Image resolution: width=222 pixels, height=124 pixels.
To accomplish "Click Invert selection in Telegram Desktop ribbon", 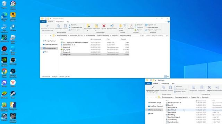I will tap(153, 30).
